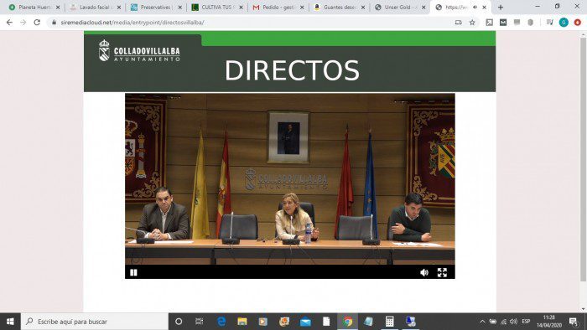
Task: Click the Collado Villalba Ayuntamiento logo
Action: 139,50
